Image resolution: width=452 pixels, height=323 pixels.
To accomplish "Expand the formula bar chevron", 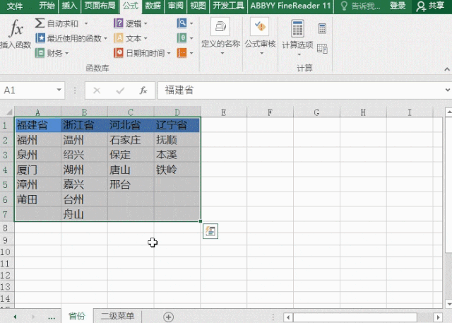I will pos(447,90).
